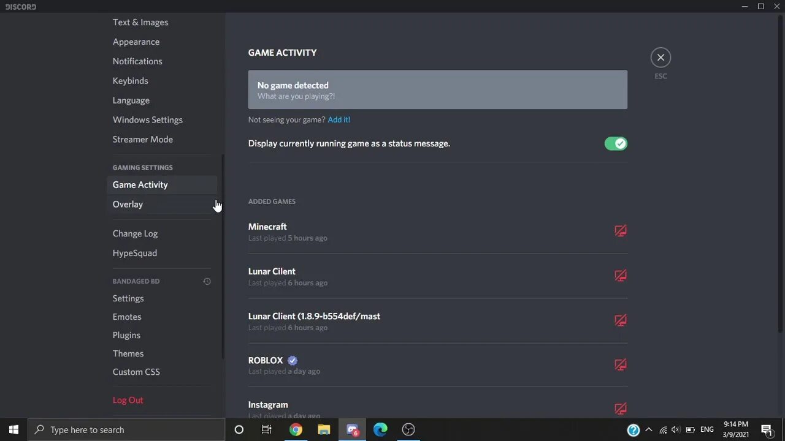
Task: Open Overlay settings
Action: click(x=162, y=205)
